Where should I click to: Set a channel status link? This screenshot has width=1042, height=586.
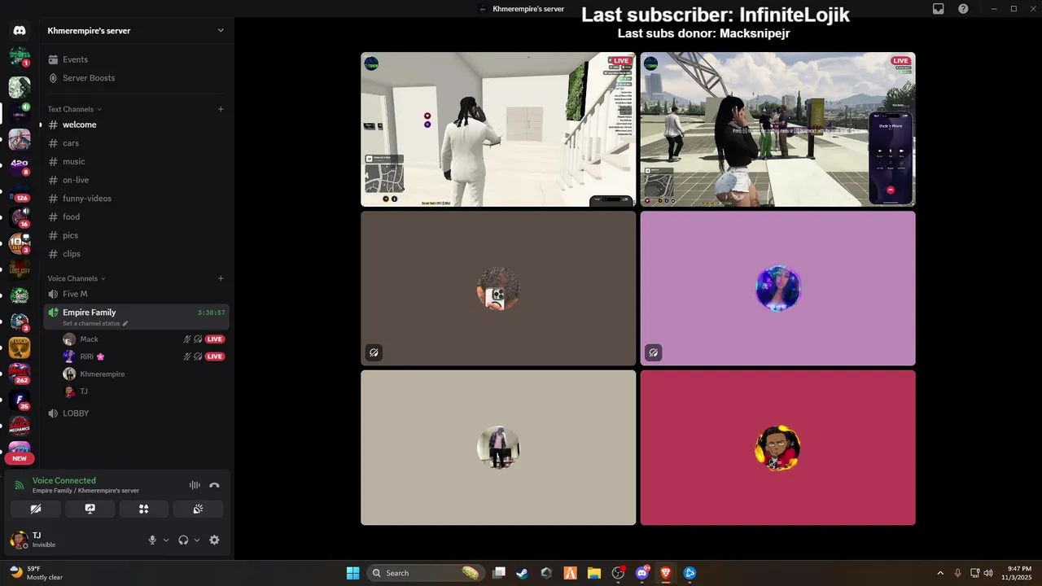coord(95,324)
